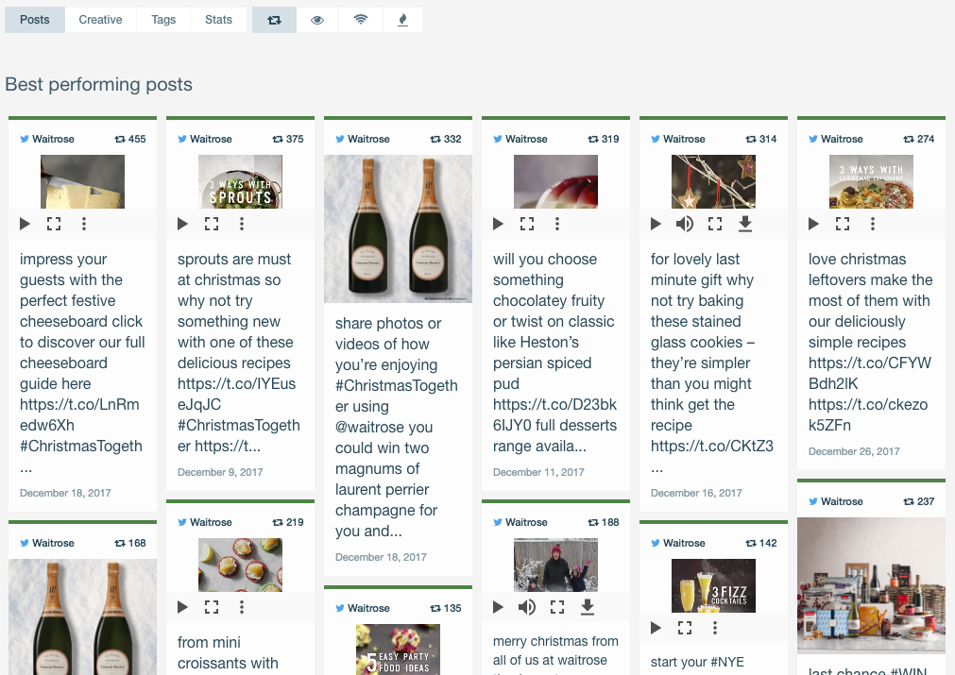Open more options on leftovers video

tap(873, 224)
